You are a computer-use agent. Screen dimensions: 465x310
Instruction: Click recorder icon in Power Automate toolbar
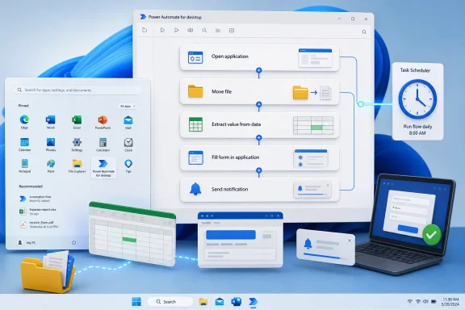point(218,30)
